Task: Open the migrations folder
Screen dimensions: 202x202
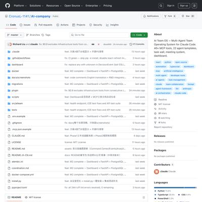Action: pyautogui.click(x=17, y=84)
